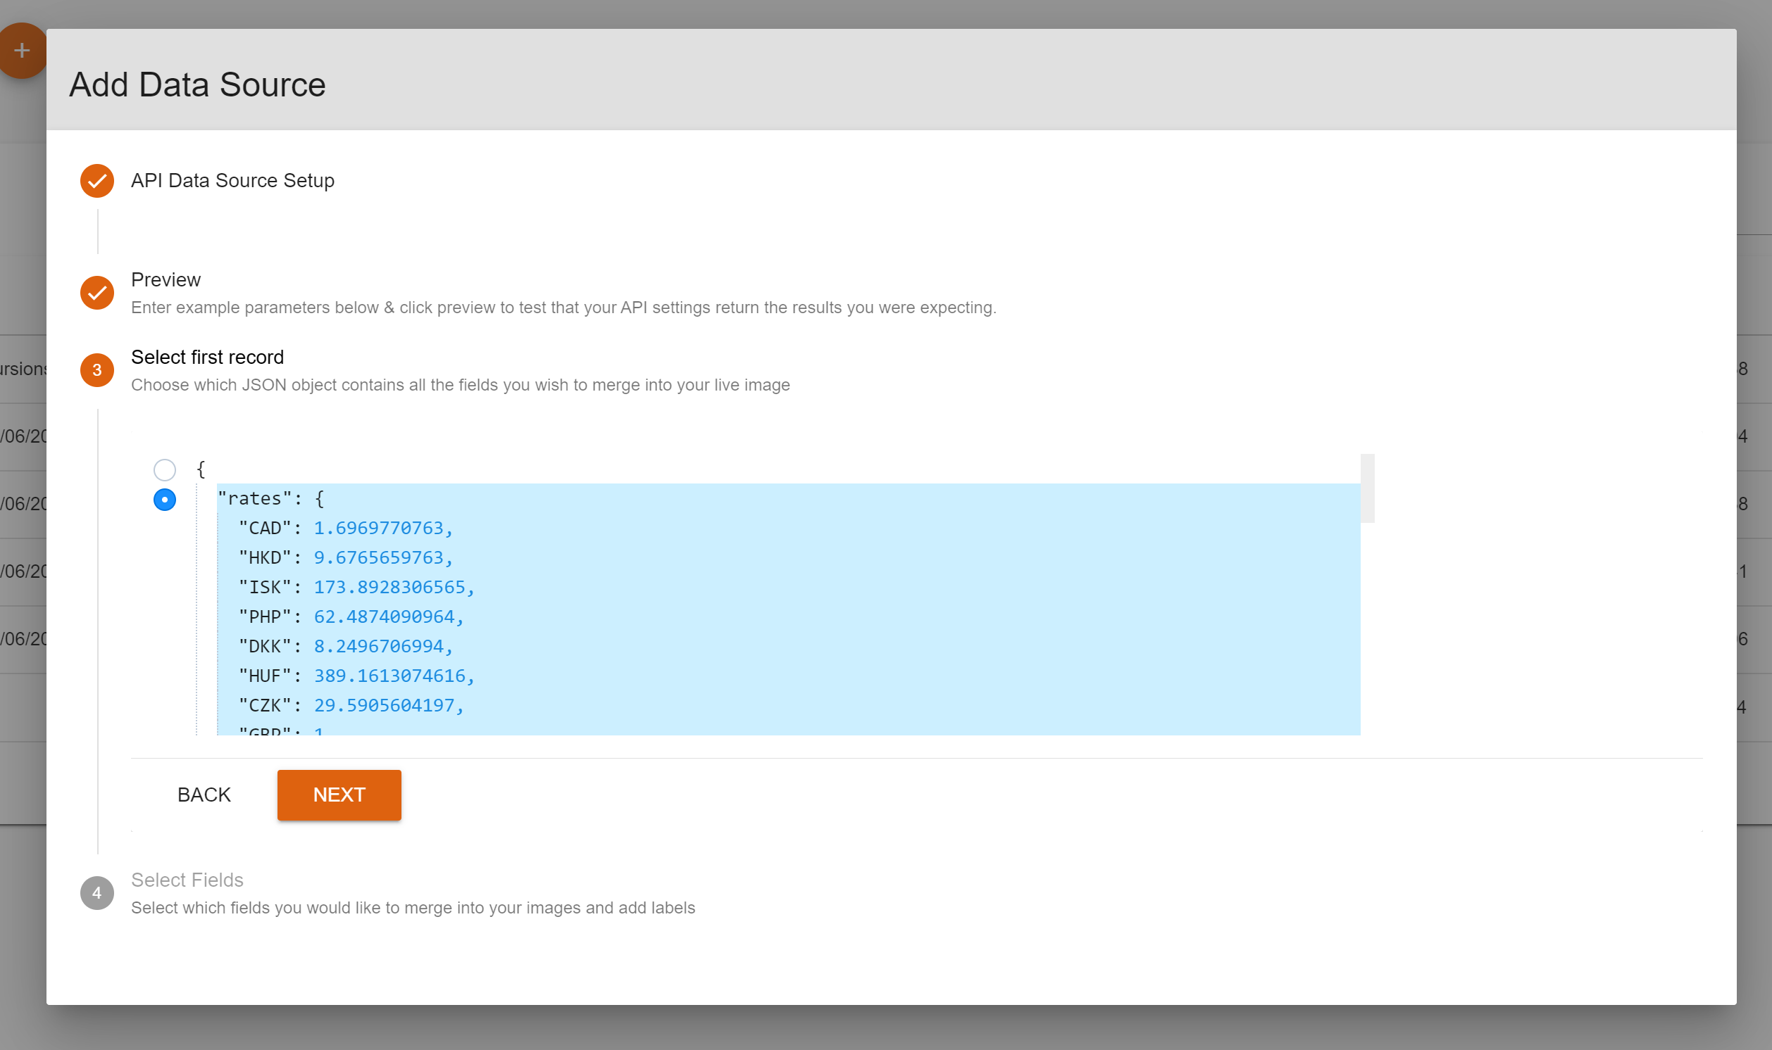
Task: Click the JSON preview scrollbar thumb
Action: point(1367,488)
